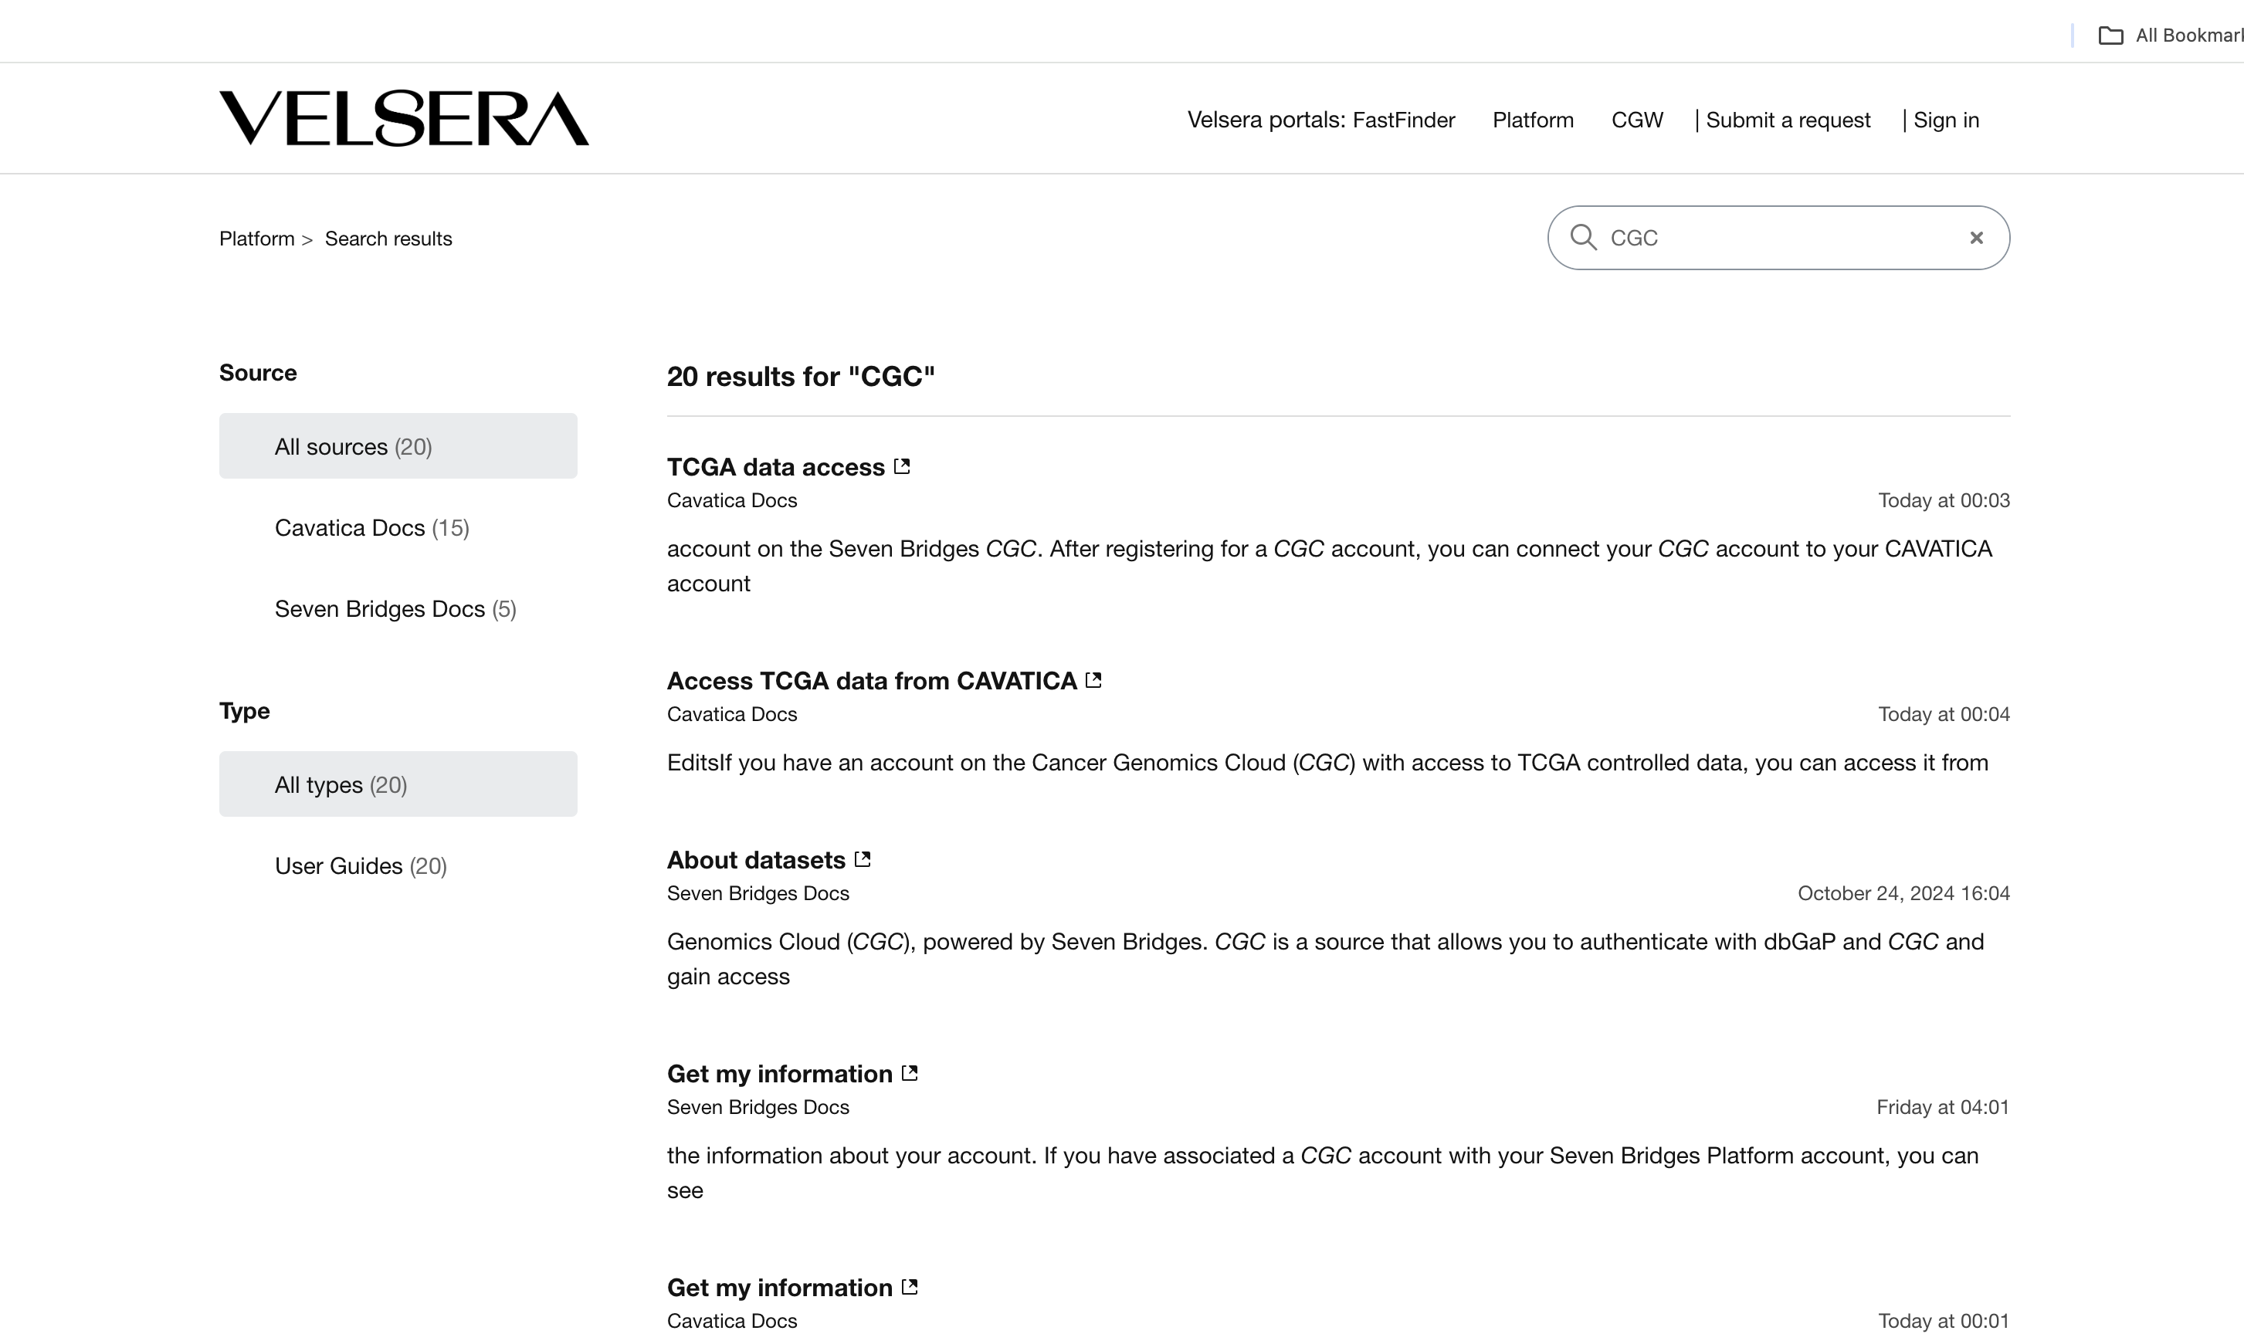The width and height of the screenshot is (2244, 1334).
Task: Go to Platform breadcrumb
Action: pyautogui.click(x=256, y=239)
